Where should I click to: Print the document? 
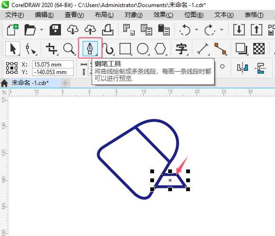tap(108, 30)
